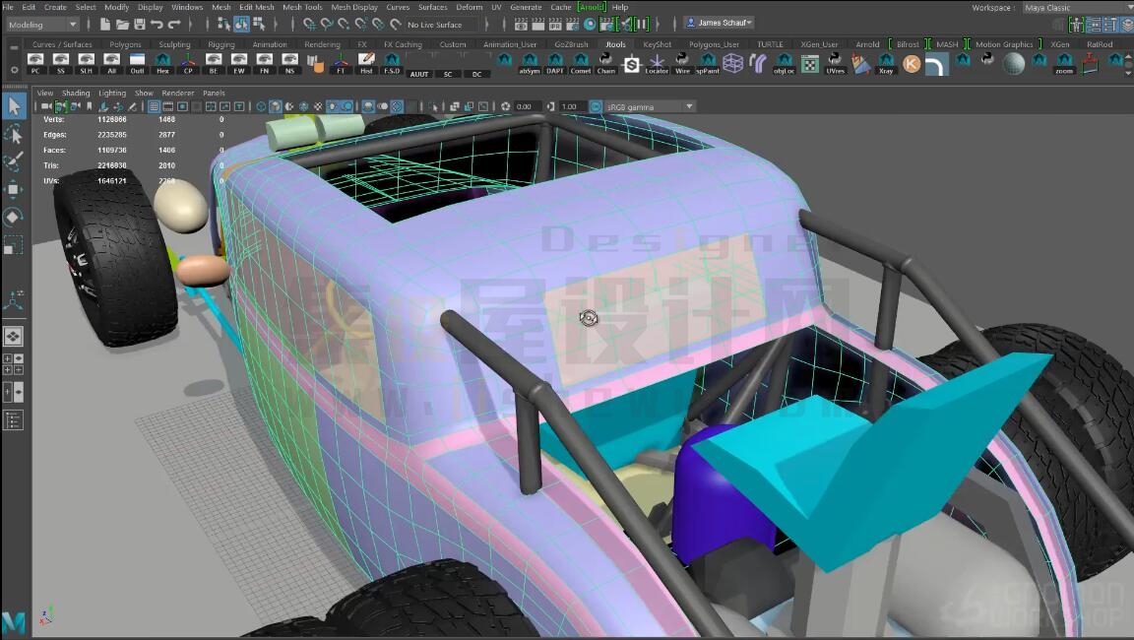Open the Edit Mesh menu
The width and height of the screenshot is (1134, 640).
(x=257, y=7)
